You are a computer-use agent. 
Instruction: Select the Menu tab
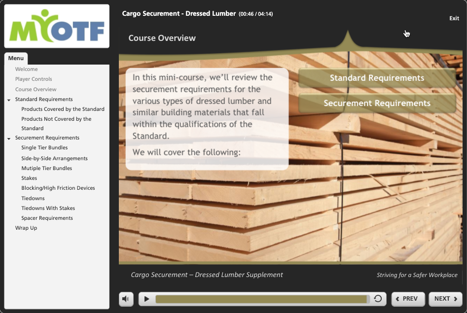point(16,58)
